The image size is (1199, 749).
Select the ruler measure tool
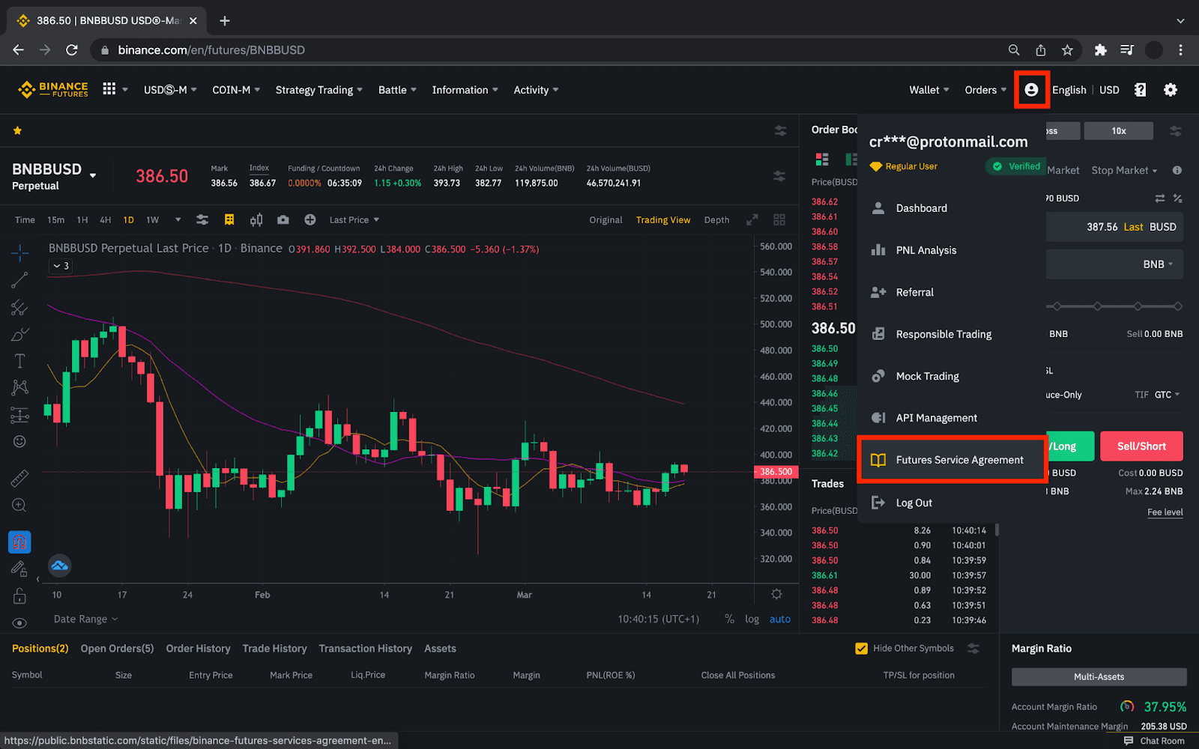tap(20, 478)
